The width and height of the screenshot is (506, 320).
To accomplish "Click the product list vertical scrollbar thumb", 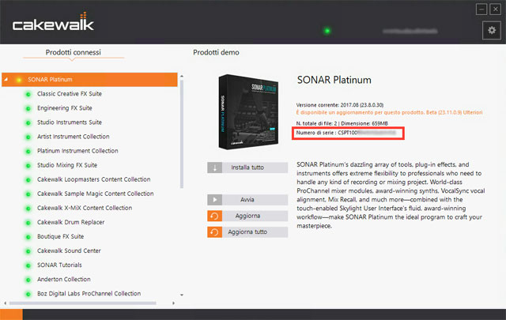I will coord(182,134).
